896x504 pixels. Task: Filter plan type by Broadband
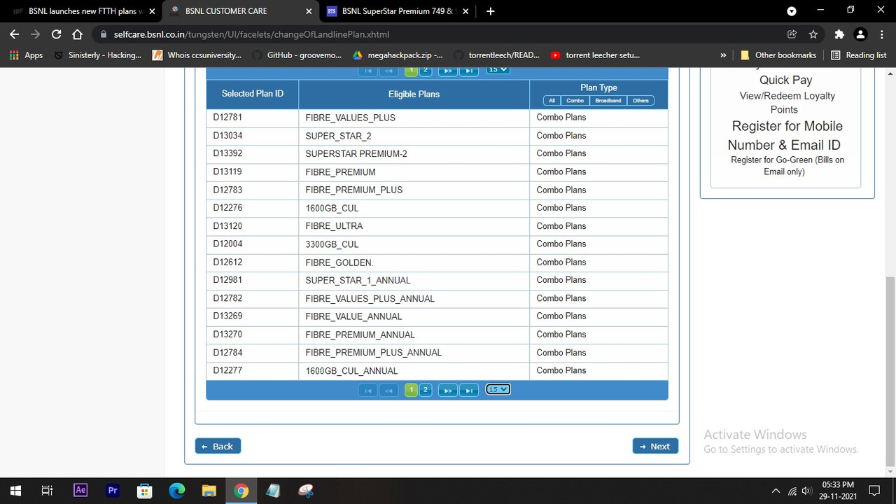click(x=608, y=101)
